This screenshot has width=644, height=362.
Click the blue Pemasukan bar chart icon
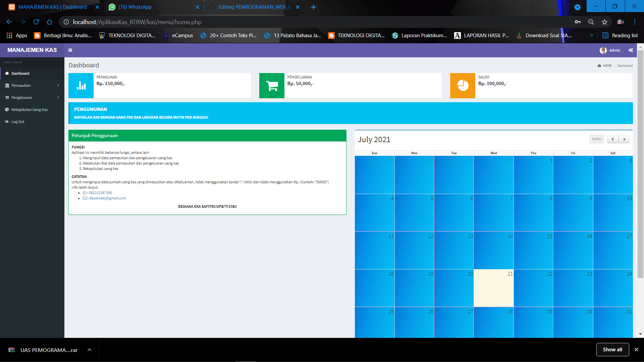click(81, 86)
